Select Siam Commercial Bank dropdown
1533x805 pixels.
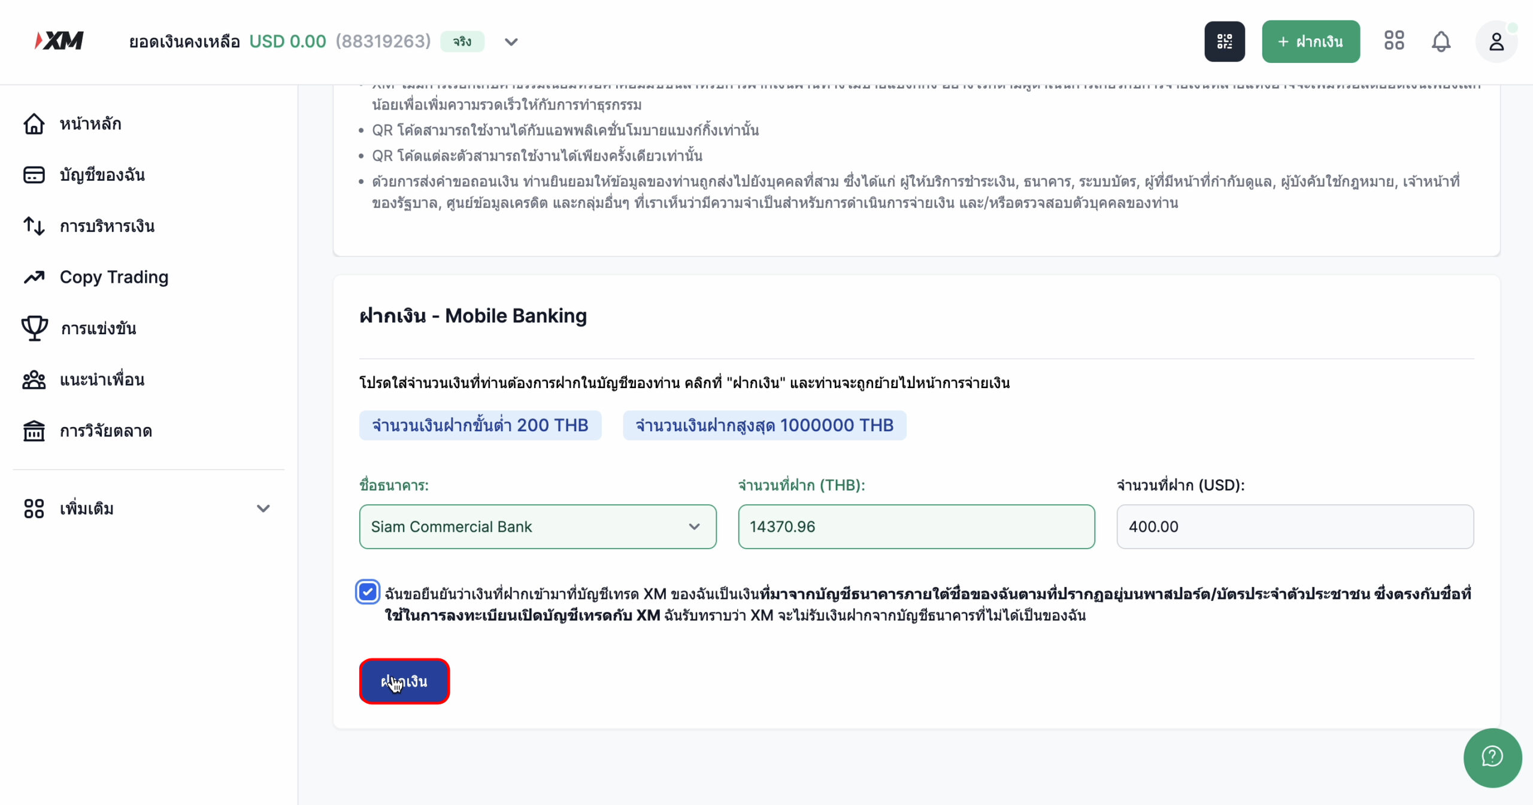[x=537, y=526]
